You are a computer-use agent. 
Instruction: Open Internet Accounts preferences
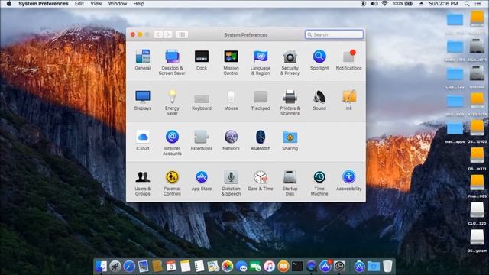(x=172, y=143)
